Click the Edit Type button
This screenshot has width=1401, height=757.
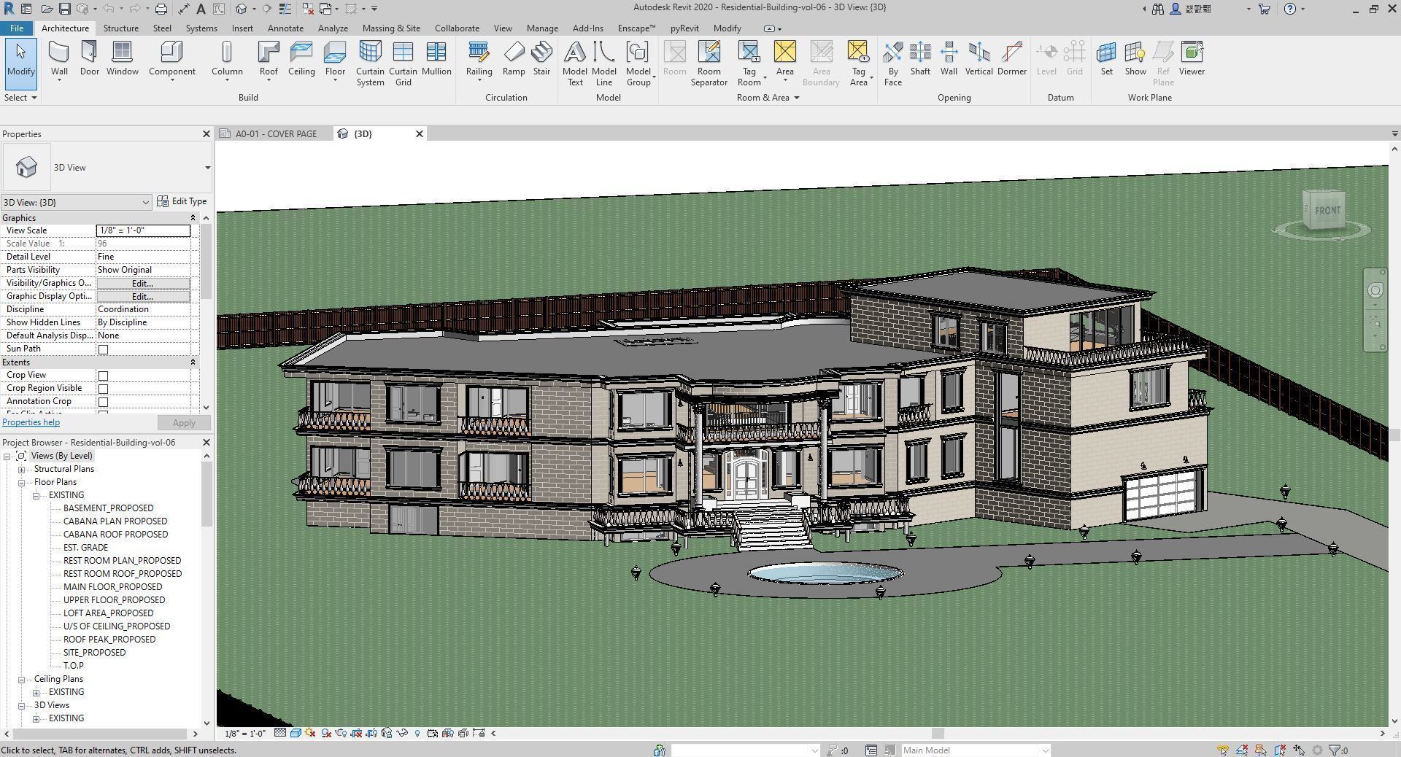coord(182,201)
